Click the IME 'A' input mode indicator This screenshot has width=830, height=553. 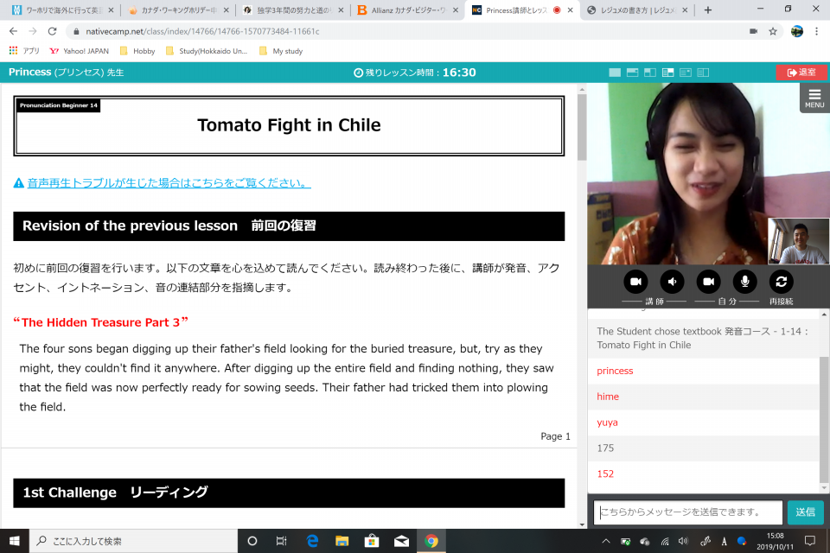[x=724, y=541]
